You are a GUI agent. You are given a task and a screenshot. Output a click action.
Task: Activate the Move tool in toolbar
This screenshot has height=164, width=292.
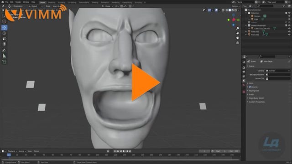[4, 28]
